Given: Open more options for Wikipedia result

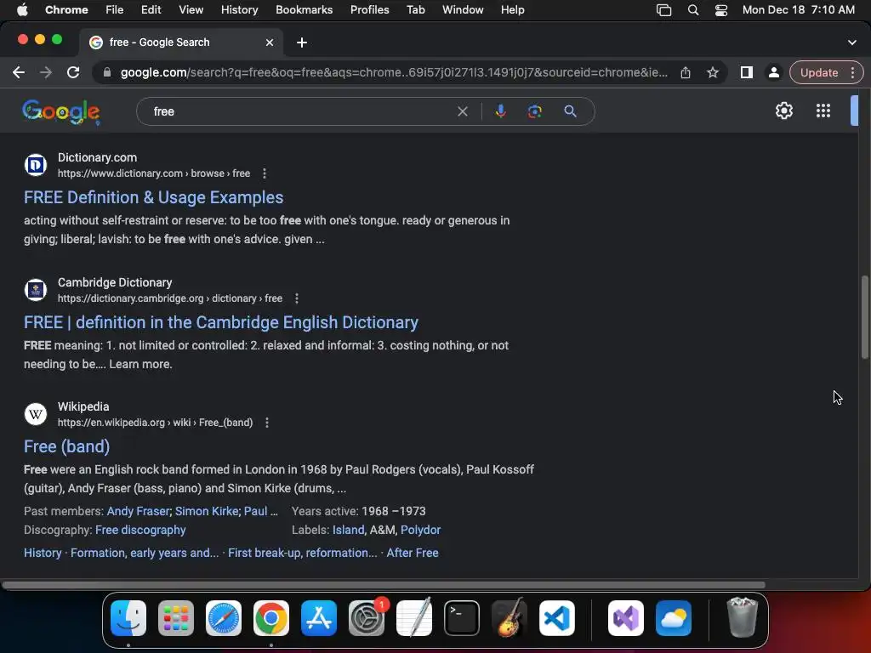Looking at the screenshot, I should (267, 423).
